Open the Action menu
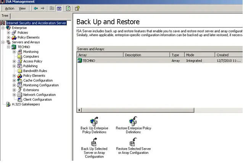Image resolution: width=243 pixels, height=163 pixels. click(x=10, y=8)
